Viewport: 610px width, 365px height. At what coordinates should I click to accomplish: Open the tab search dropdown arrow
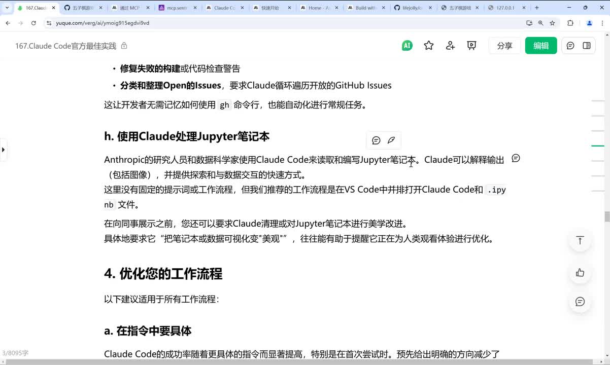[7, 8]
